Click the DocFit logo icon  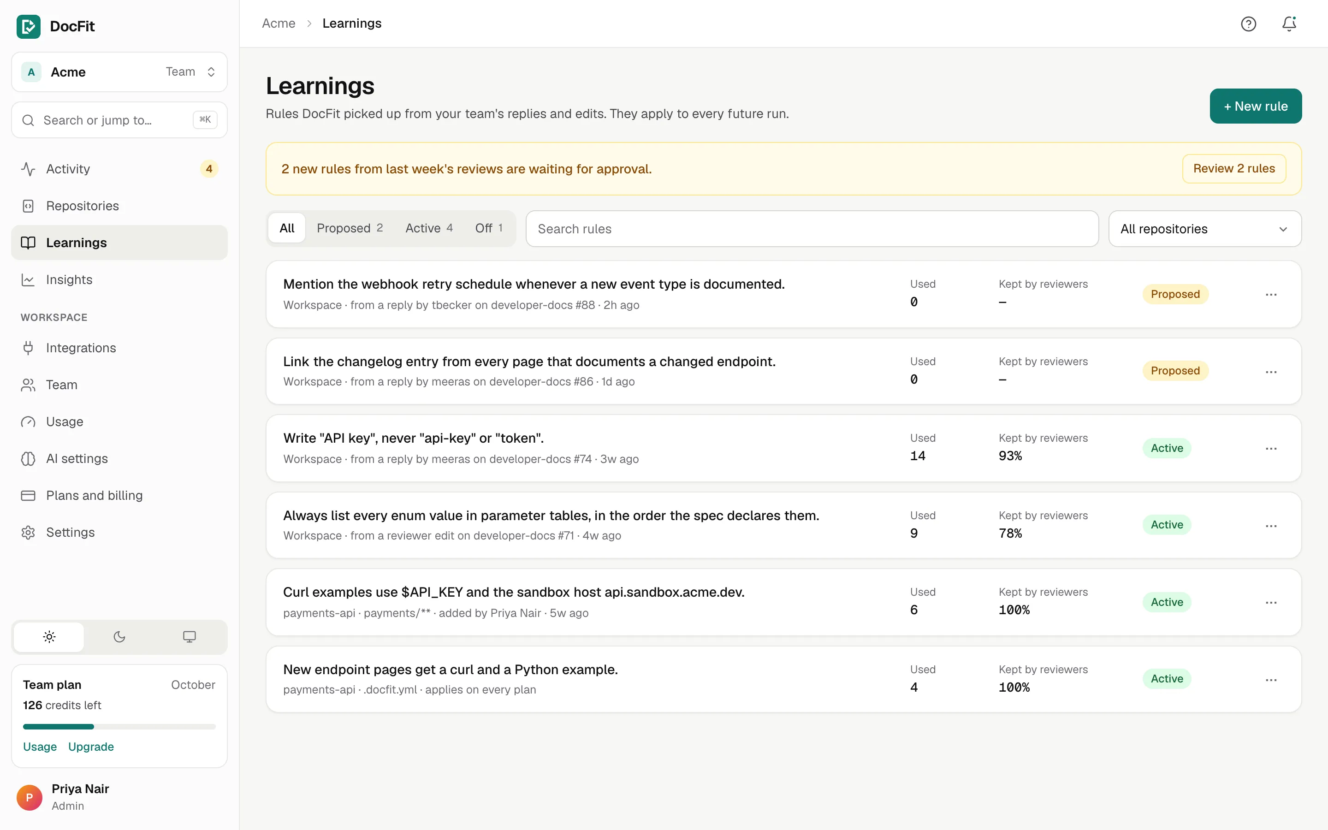click(x=29, y=26)
